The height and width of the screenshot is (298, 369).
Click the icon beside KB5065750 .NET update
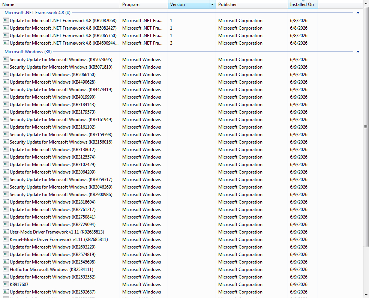(x=6, y=36)
